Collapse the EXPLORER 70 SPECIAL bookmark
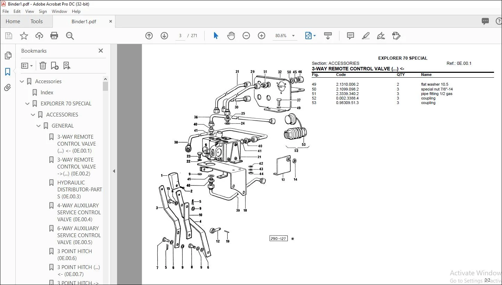This screenshot has height=285, width=502. [x=28, y=104]
